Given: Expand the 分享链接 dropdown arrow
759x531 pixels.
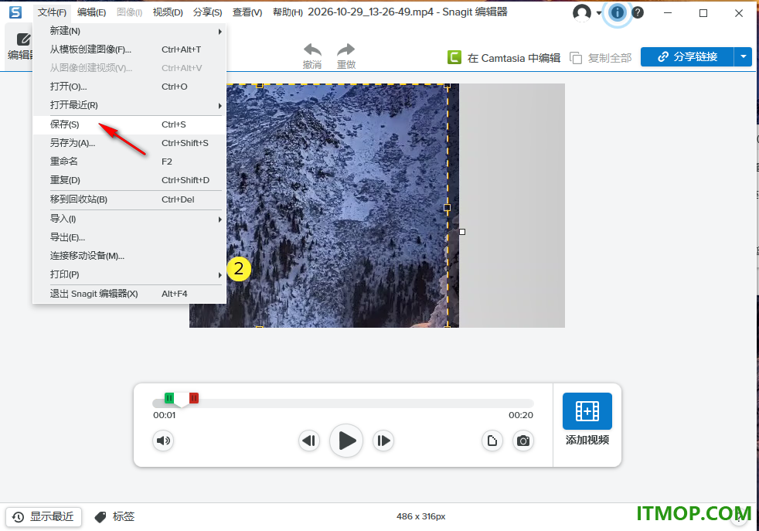Looking at the screenshot, I should tap(743, 56).
